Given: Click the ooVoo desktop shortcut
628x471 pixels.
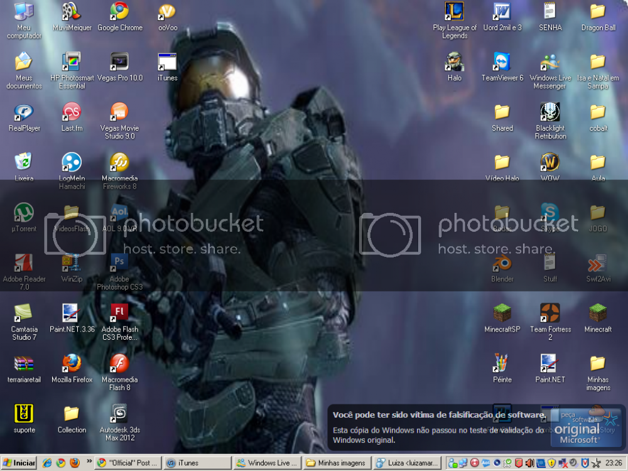Looking at the screenshot, I should pos(168,17).
